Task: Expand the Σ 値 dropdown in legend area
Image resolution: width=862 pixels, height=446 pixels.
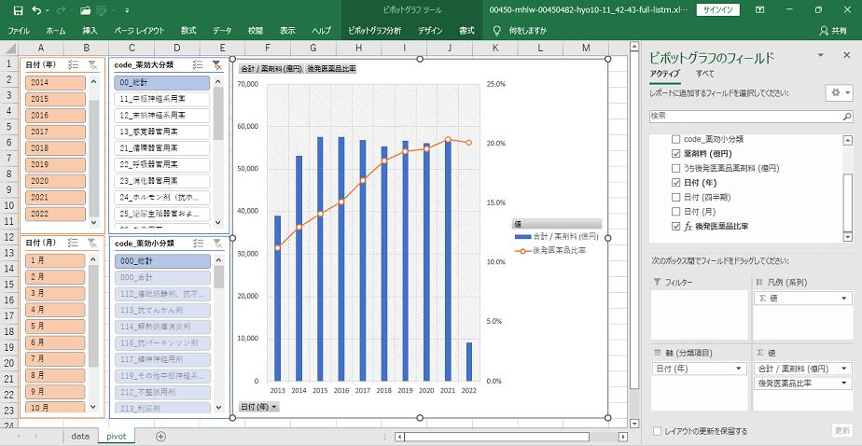Action: (844, 298)
